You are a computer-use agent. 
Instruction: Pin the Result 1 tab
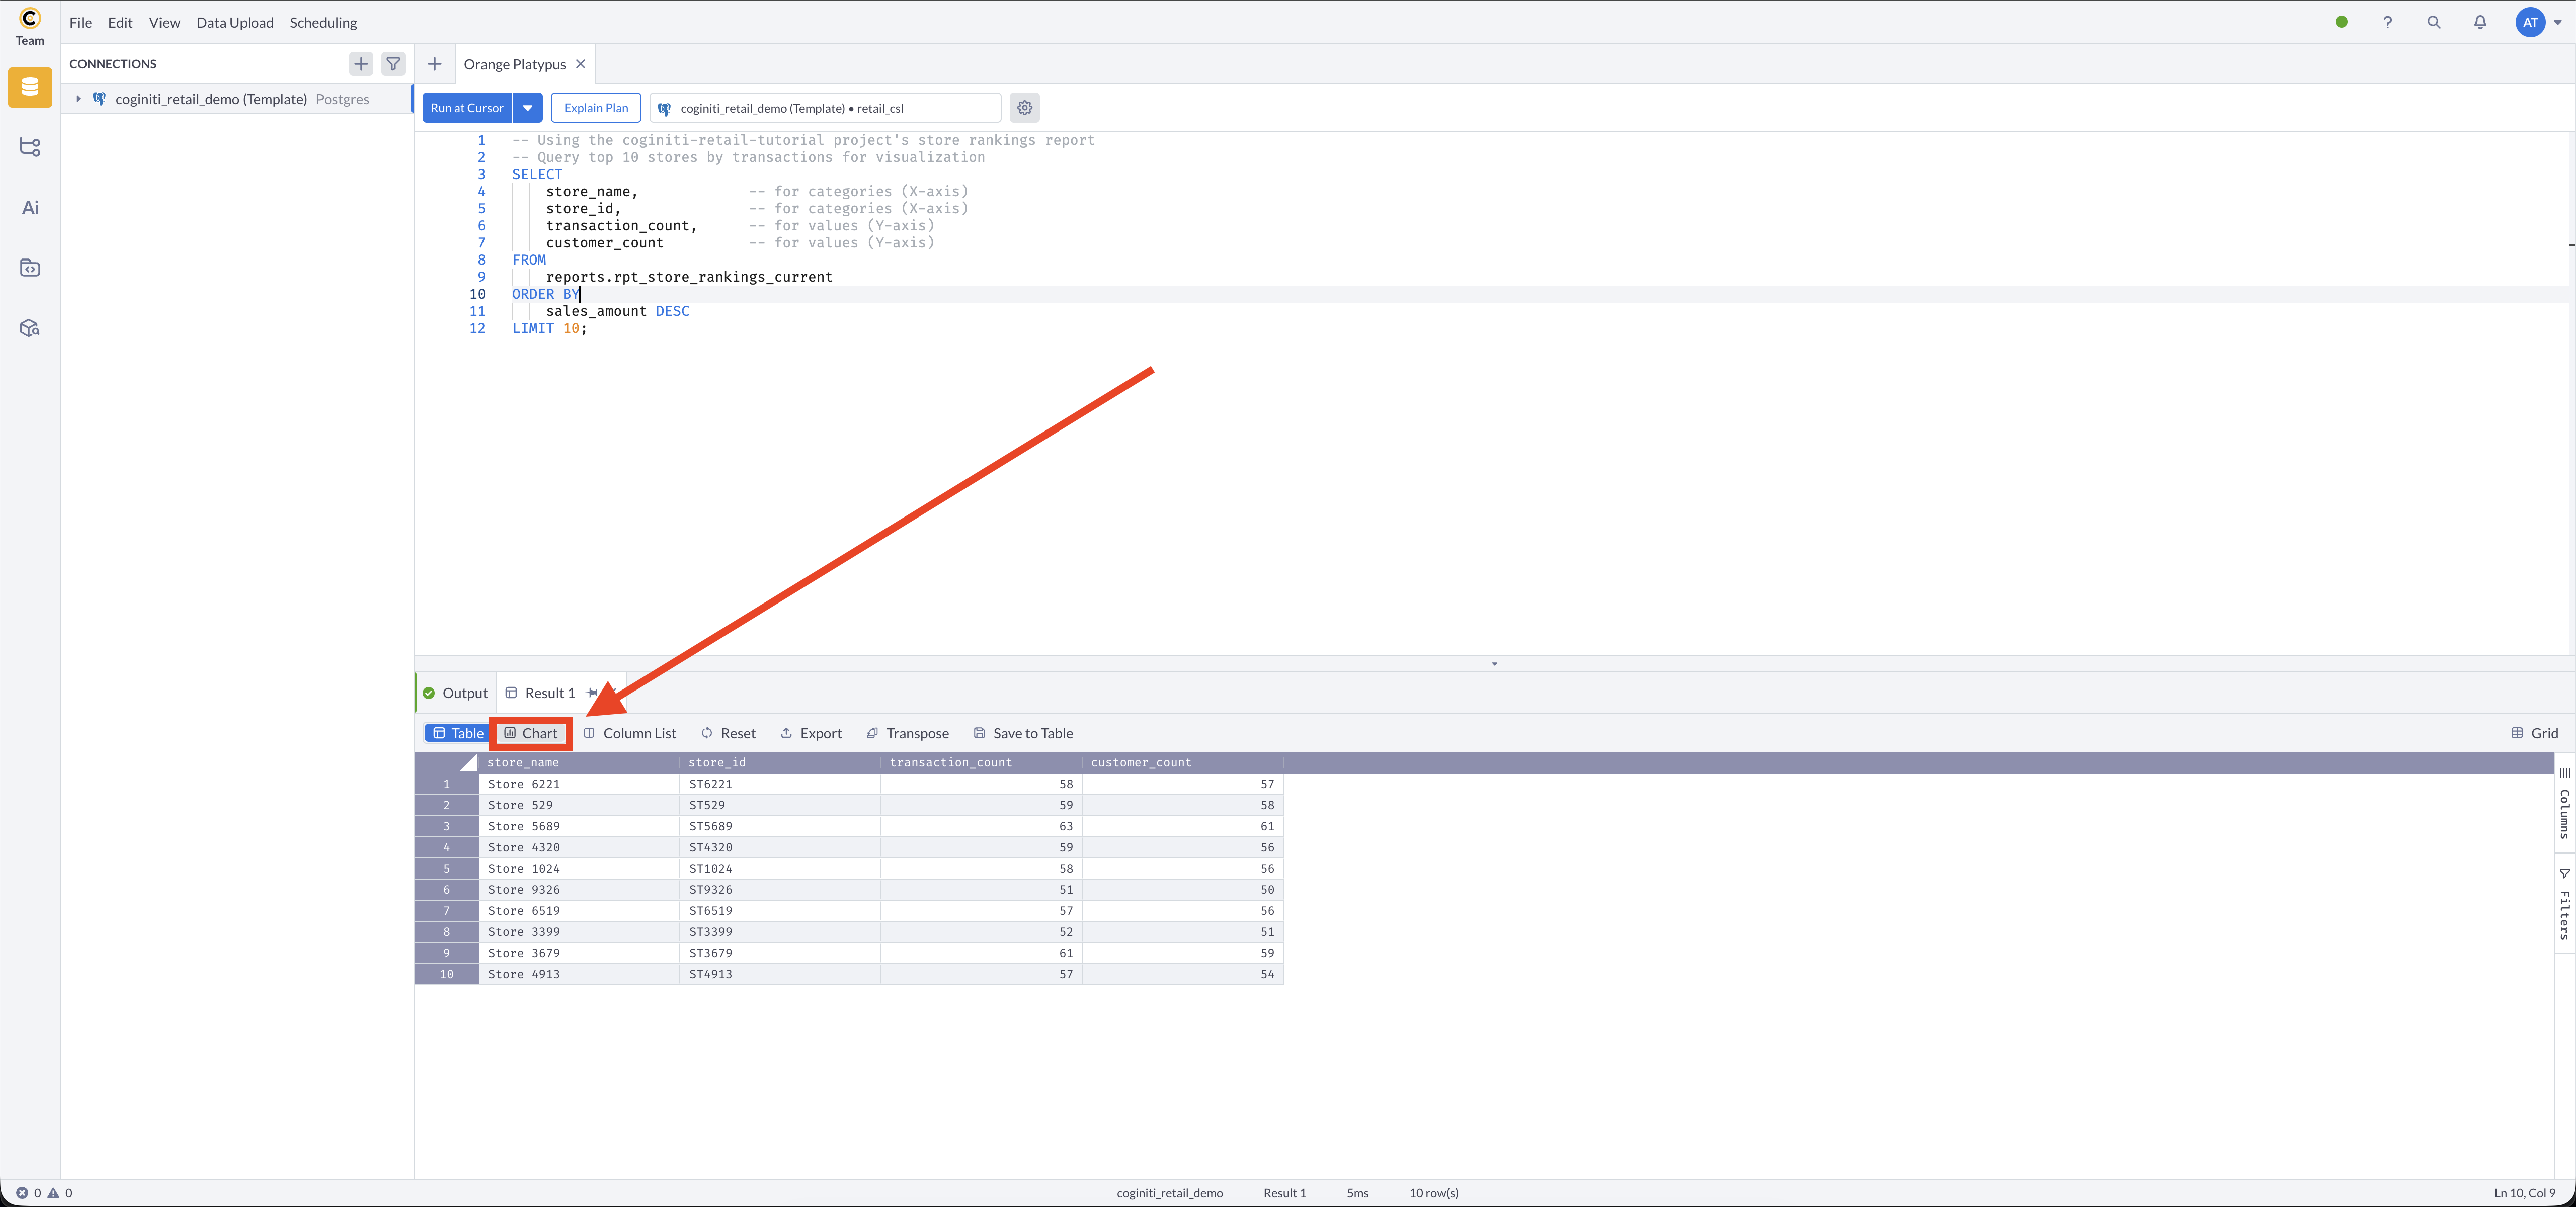tap(593, 694)
